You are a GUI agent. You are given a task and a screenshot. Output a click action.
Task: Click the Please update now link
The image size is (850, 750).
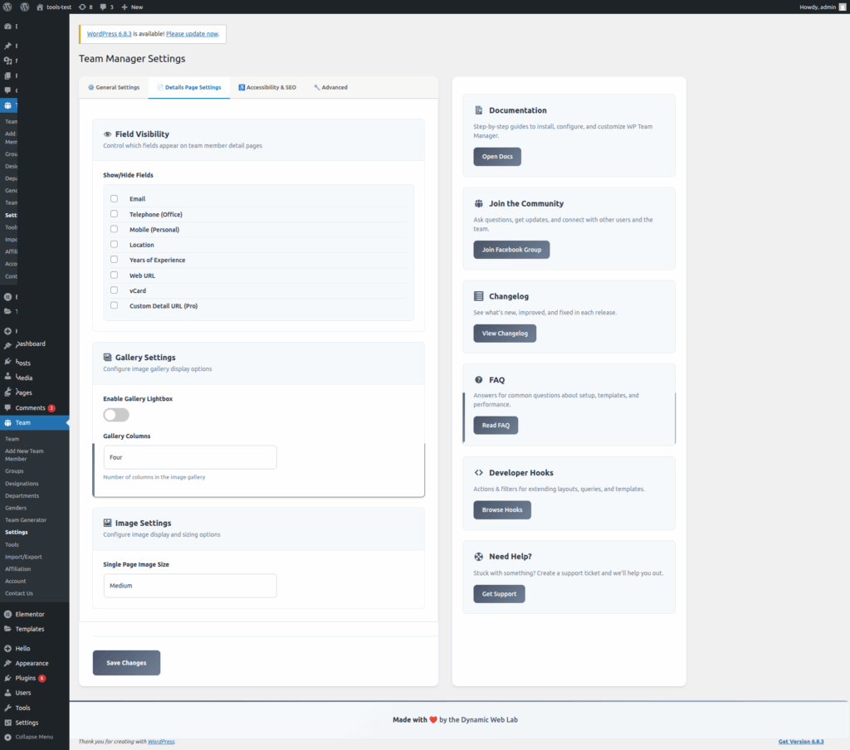(192, 34)
